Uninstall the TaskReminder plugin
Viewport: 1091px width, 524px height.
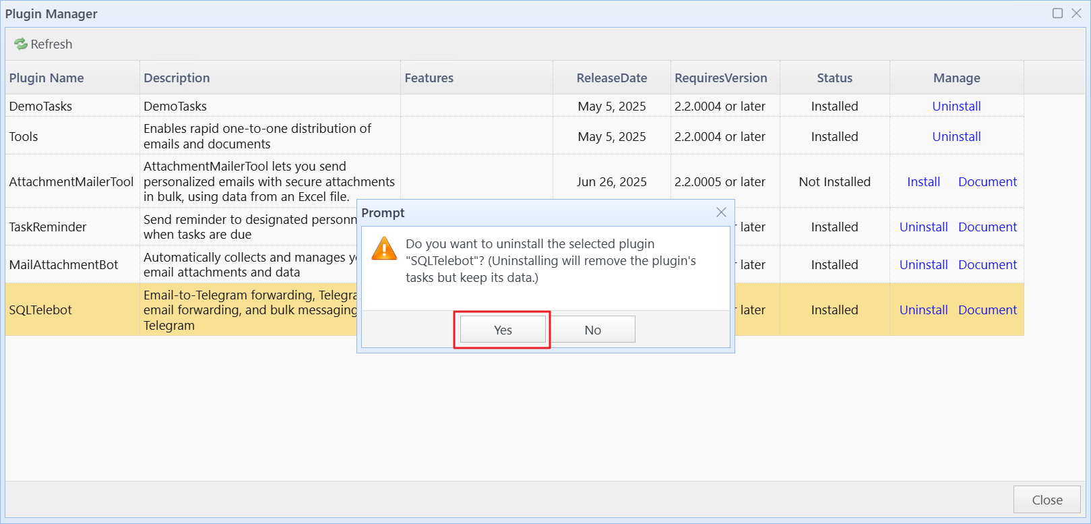(923, 227)
